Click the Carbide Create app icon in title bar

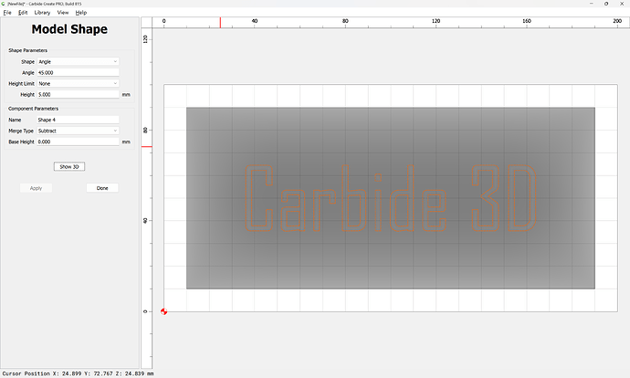coord(4,4)
